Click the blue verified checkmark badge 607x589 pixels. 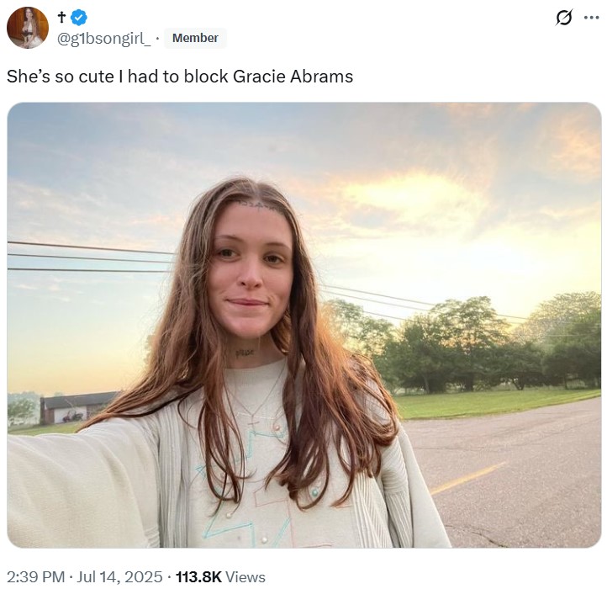tap(79, 18)
